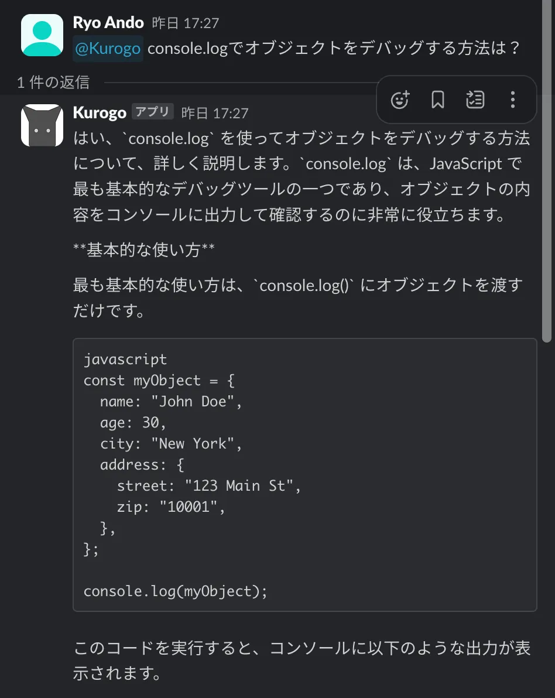Click the street: "123 Main St" code line

[208, 485]
